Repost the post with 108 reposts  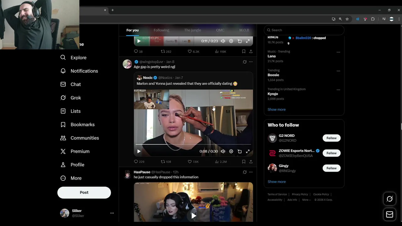coord(166,162)
